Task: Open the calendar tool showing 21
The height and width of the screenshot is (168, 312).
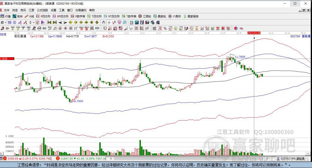Action: click(131, 23)
